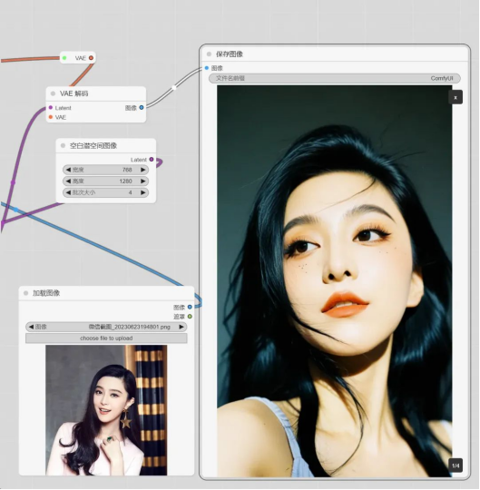This screenshot has height=490, width=480.
Task: Click the 图像 output port of 加载图像 node
Action: pos(190,307)
